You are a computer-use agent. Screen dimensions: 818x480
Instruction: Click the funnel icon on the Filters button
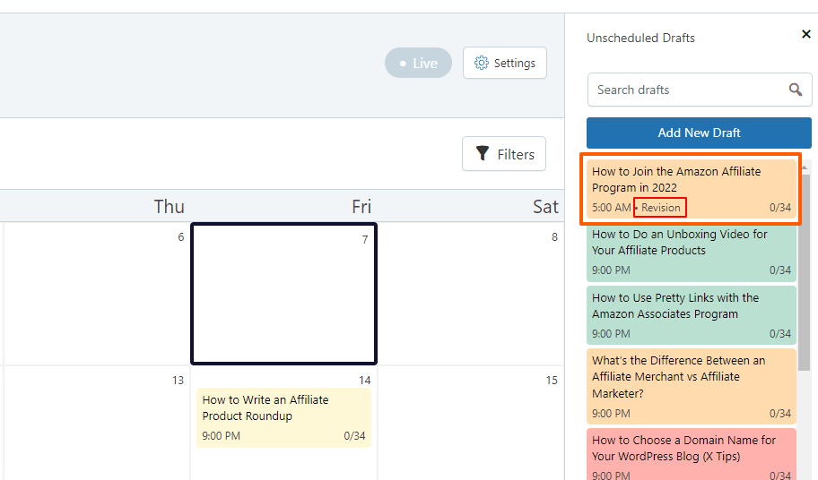point(483,153)
